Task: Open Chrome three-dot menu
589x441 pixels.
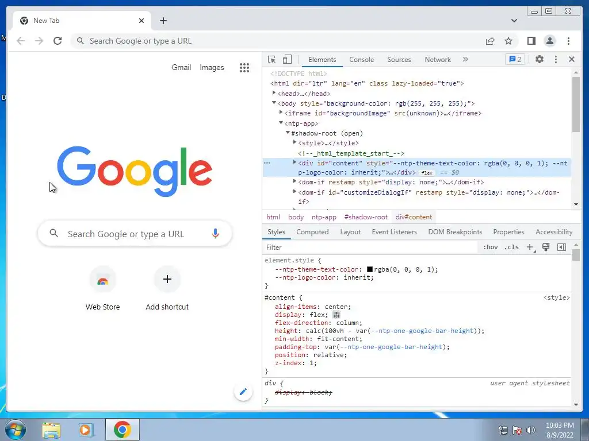Action: (568, 41)
